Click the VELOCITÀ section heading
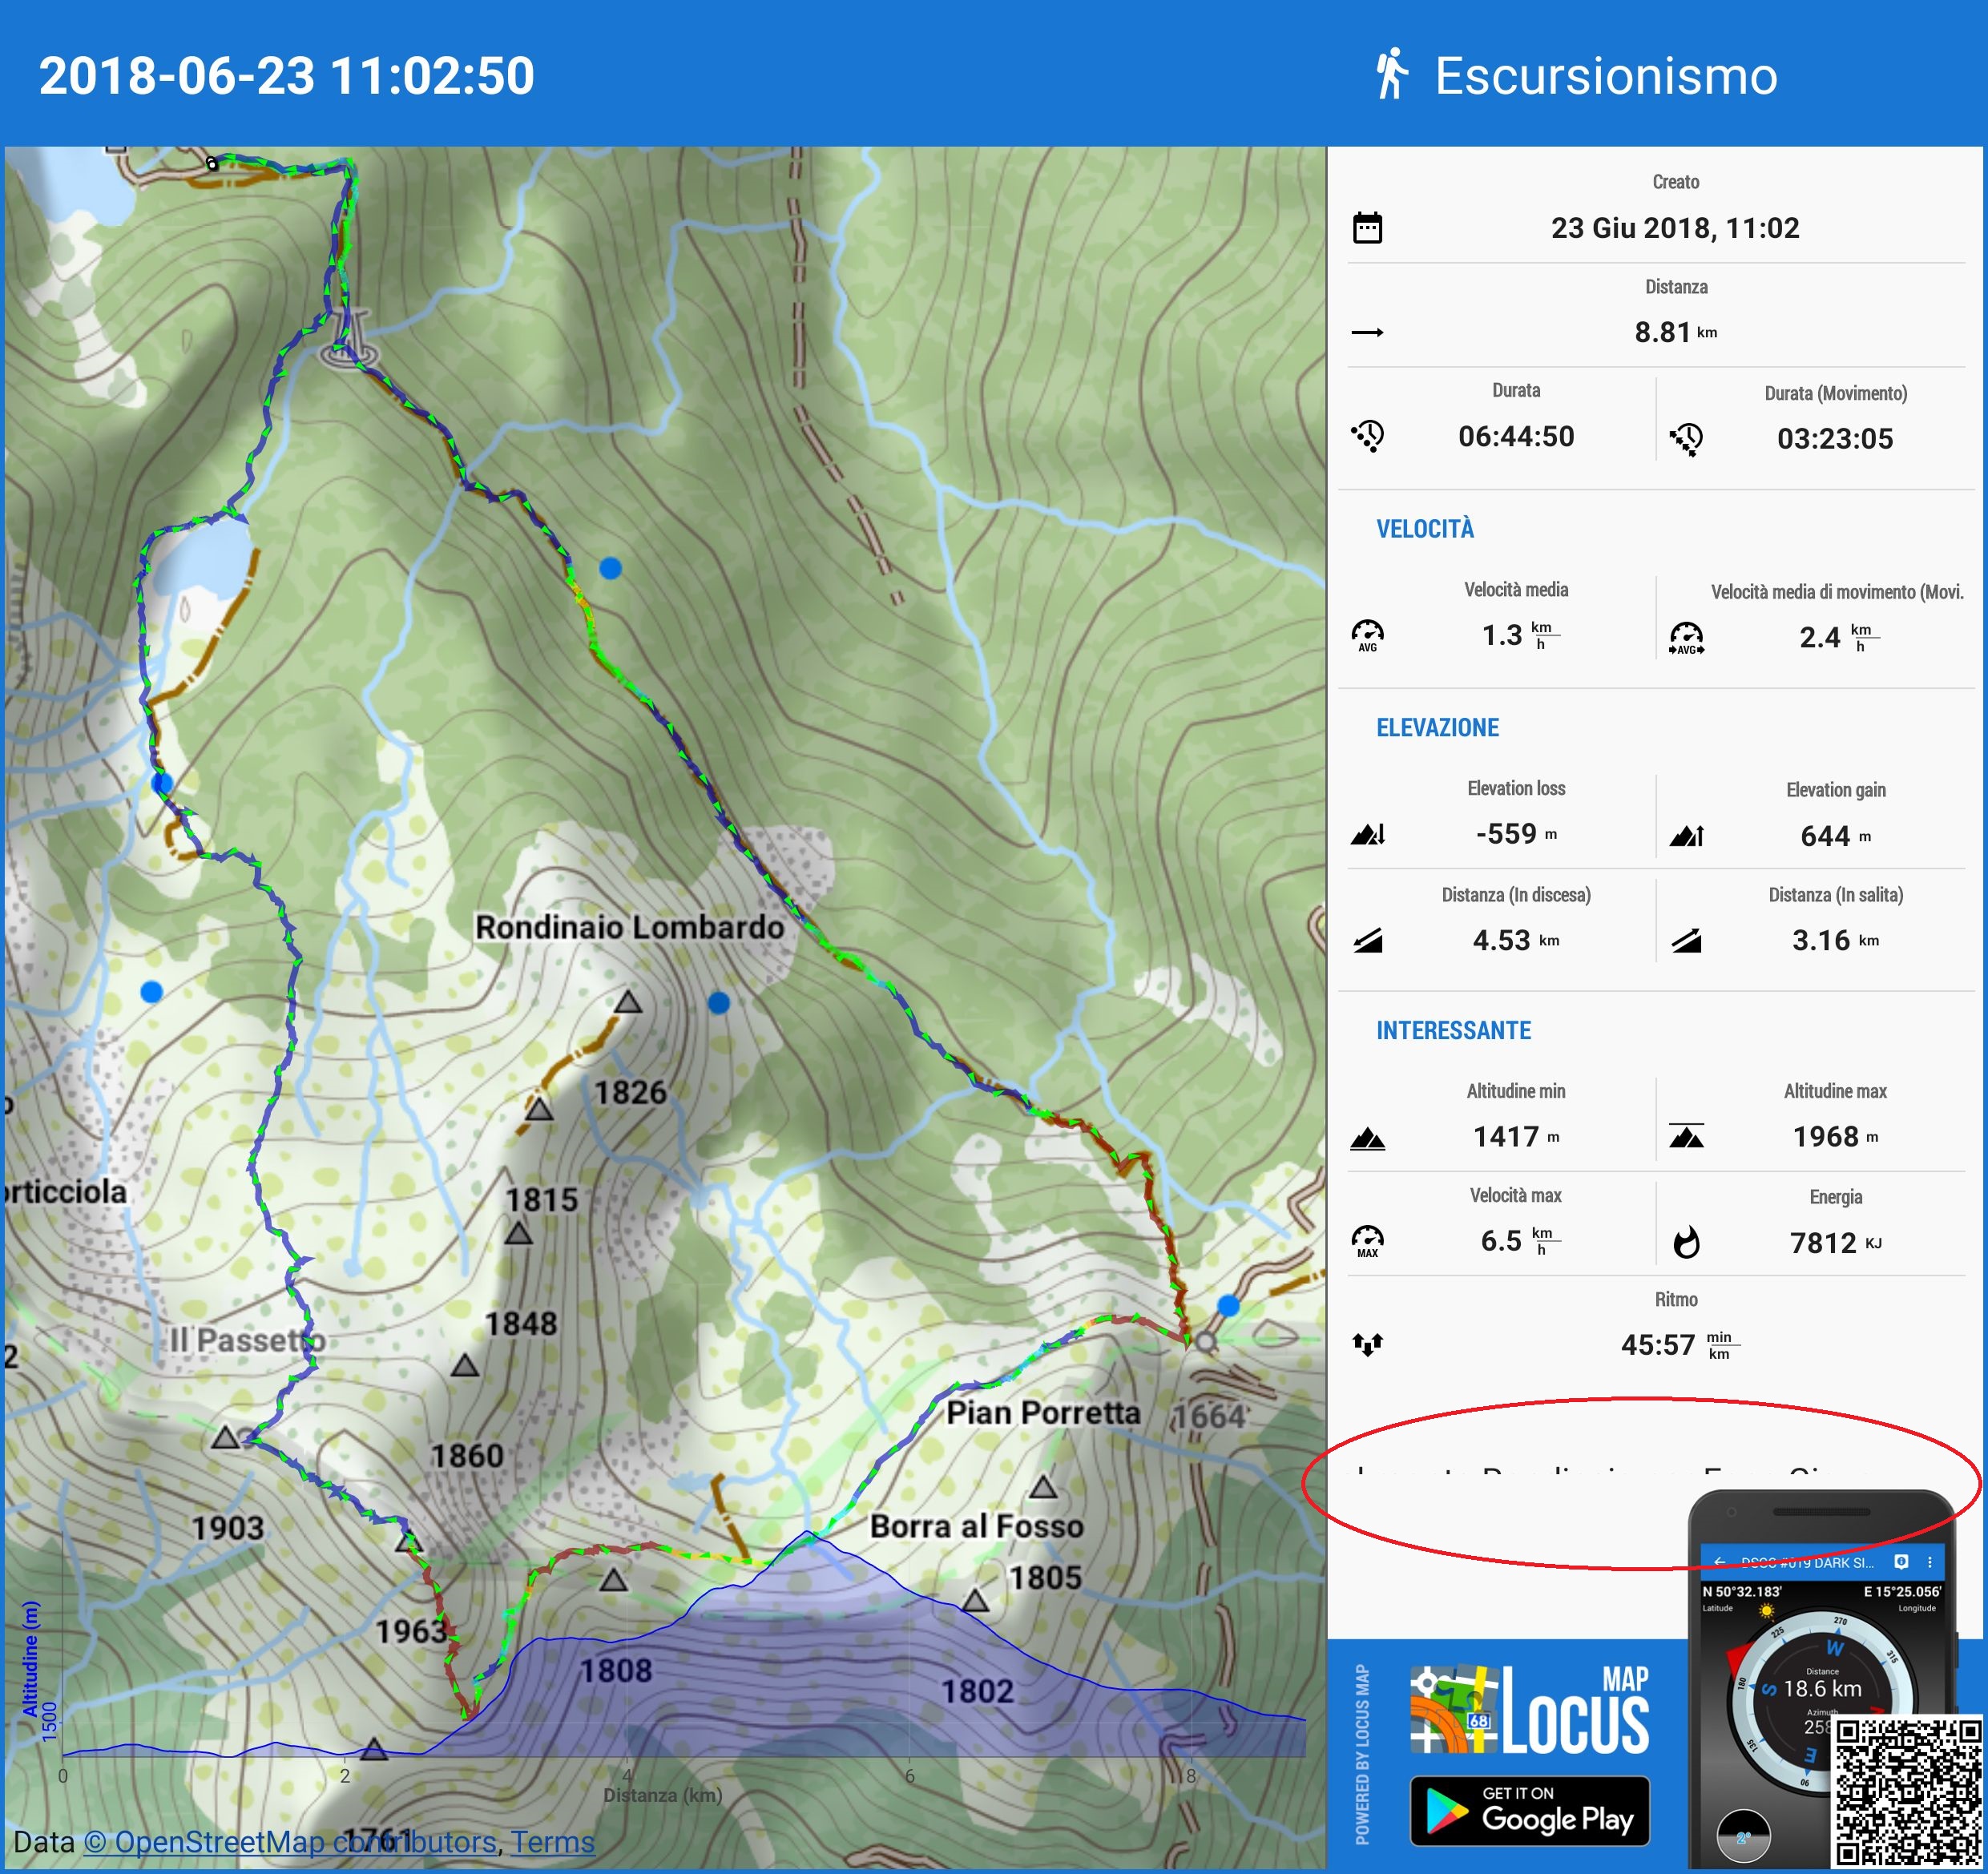The image size is (1988, 1874). tap(1424, 529)
